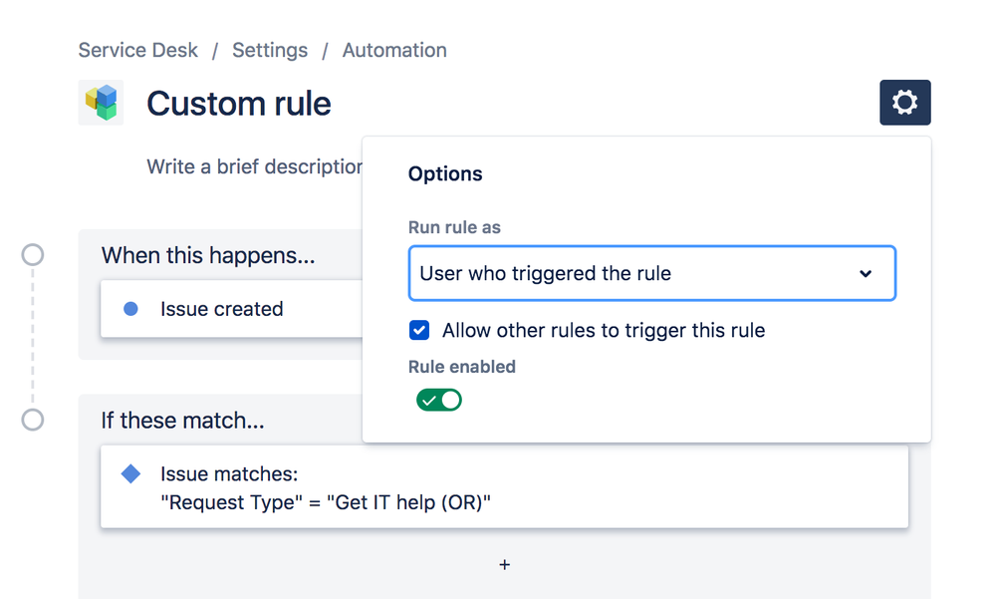The image size is (995, 599).
Task: Click the 'Allow other rules' label text
Action: pos(604,330)
